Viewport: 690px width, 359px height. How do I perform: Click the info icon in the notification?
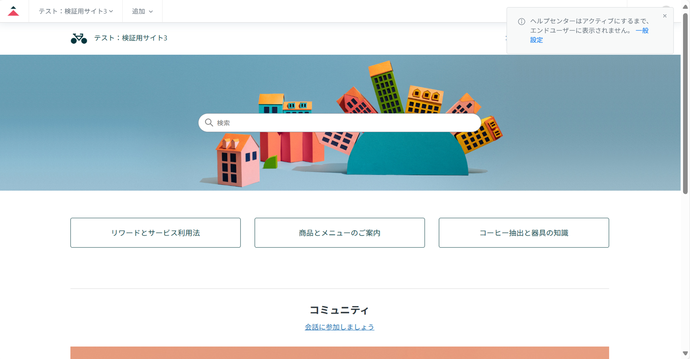pyautogui.click(x=521, y=22)
